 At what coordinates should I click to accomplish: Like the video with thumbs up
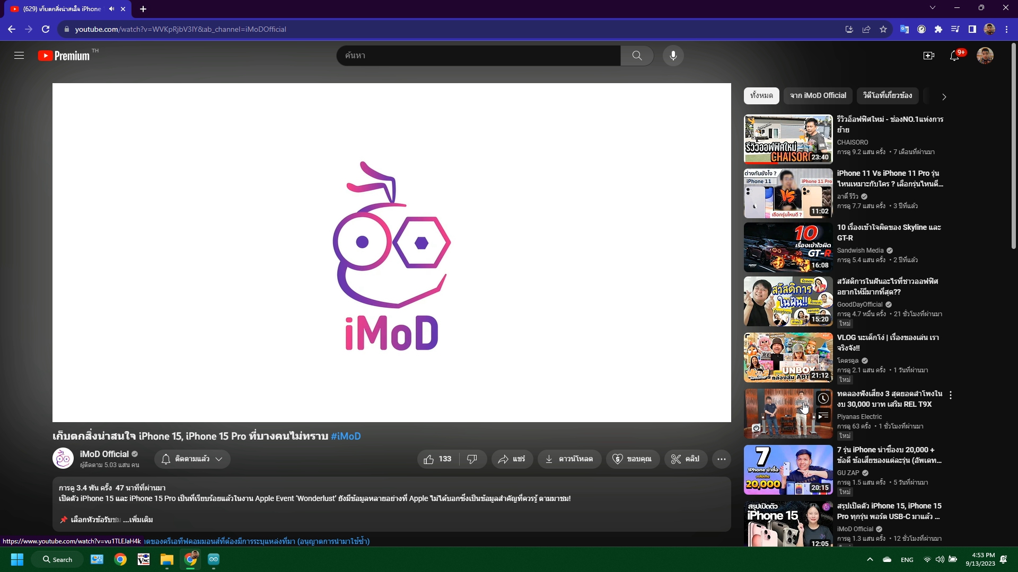pos(438,459)
